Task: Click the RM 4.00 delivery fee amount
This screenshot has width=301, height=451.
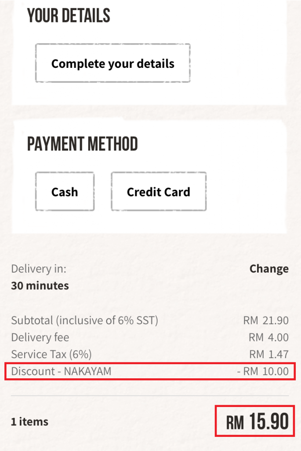Action: pos(268,337)
